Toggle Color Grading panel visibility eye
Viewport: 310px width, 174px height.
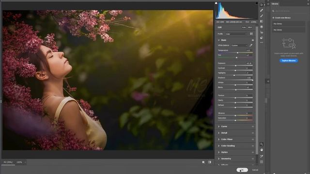click(x=253, y=146)
